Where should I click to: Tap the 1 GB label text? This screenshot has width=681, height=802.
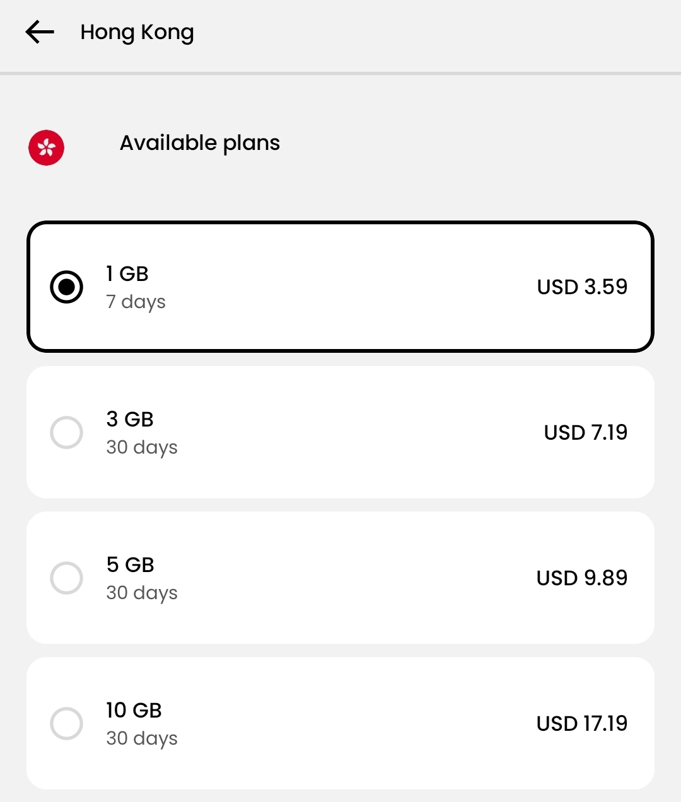pos(127,273)
